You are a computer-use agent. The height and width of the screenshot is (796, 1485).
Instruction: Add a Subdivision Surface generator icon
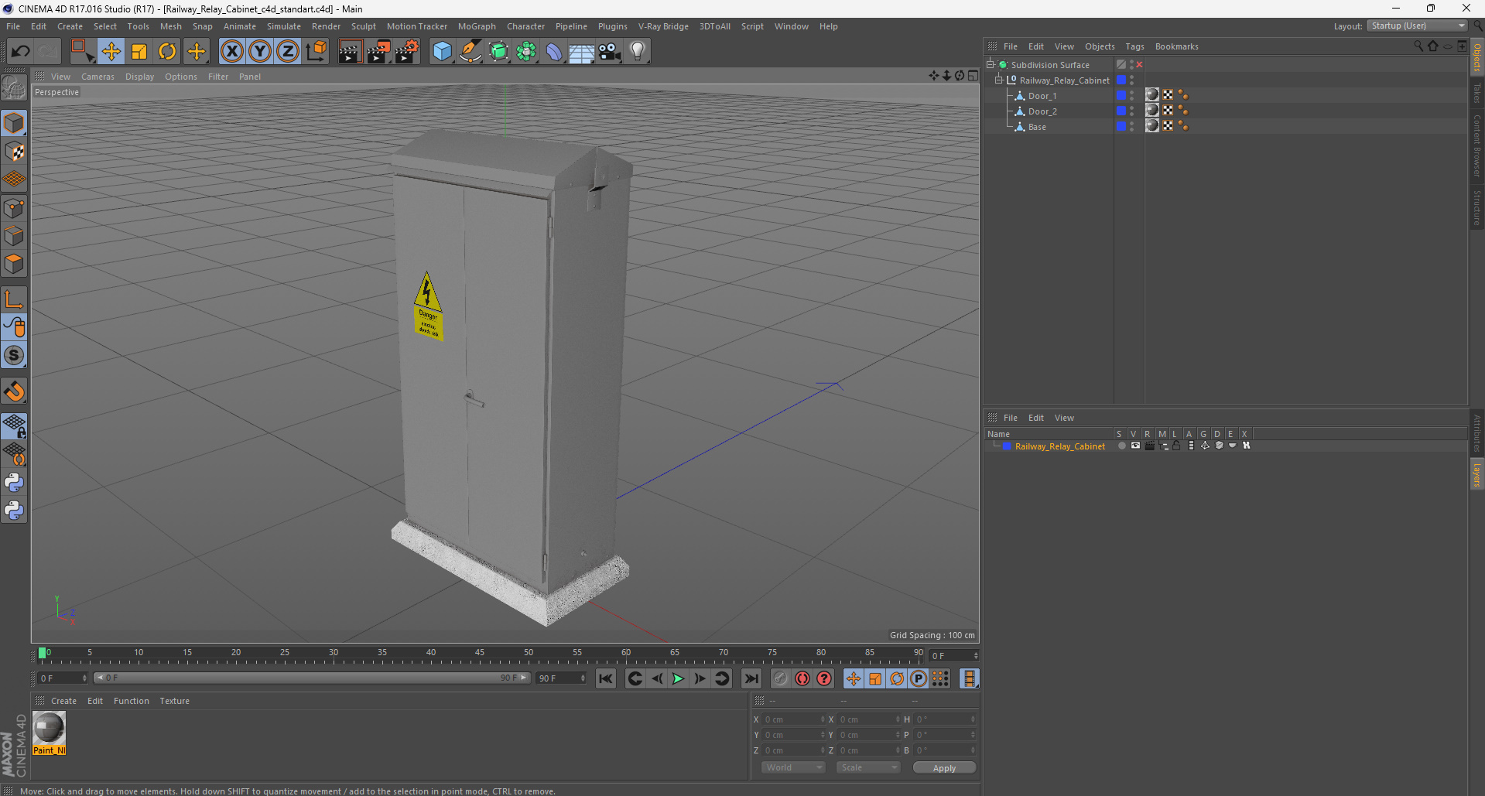498,52
